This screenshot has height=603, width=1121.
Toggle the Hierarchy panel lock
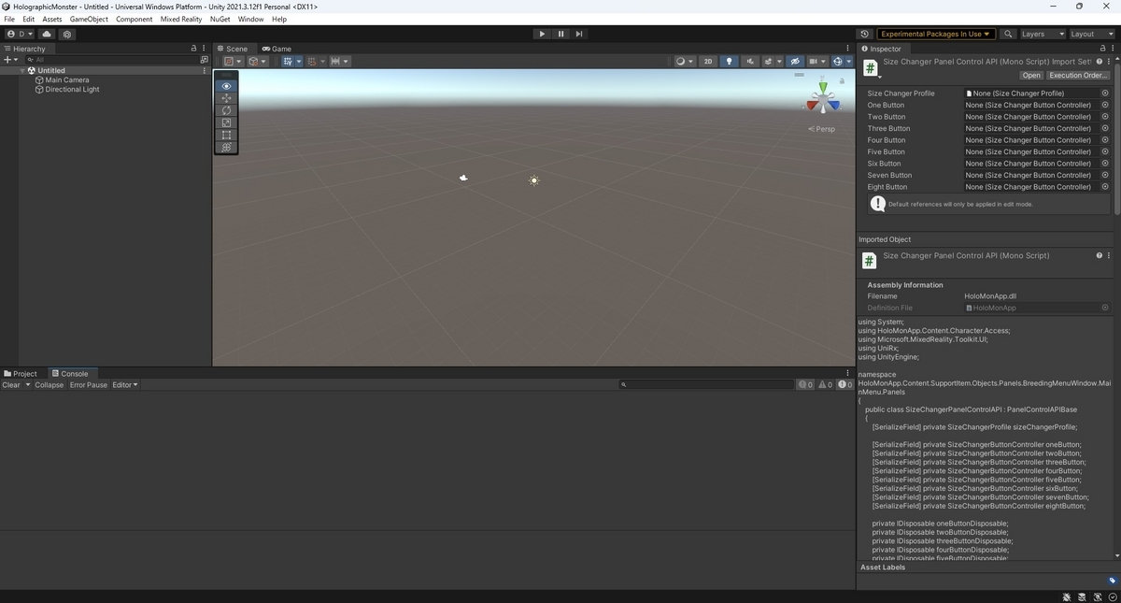[x=193, y=49]
